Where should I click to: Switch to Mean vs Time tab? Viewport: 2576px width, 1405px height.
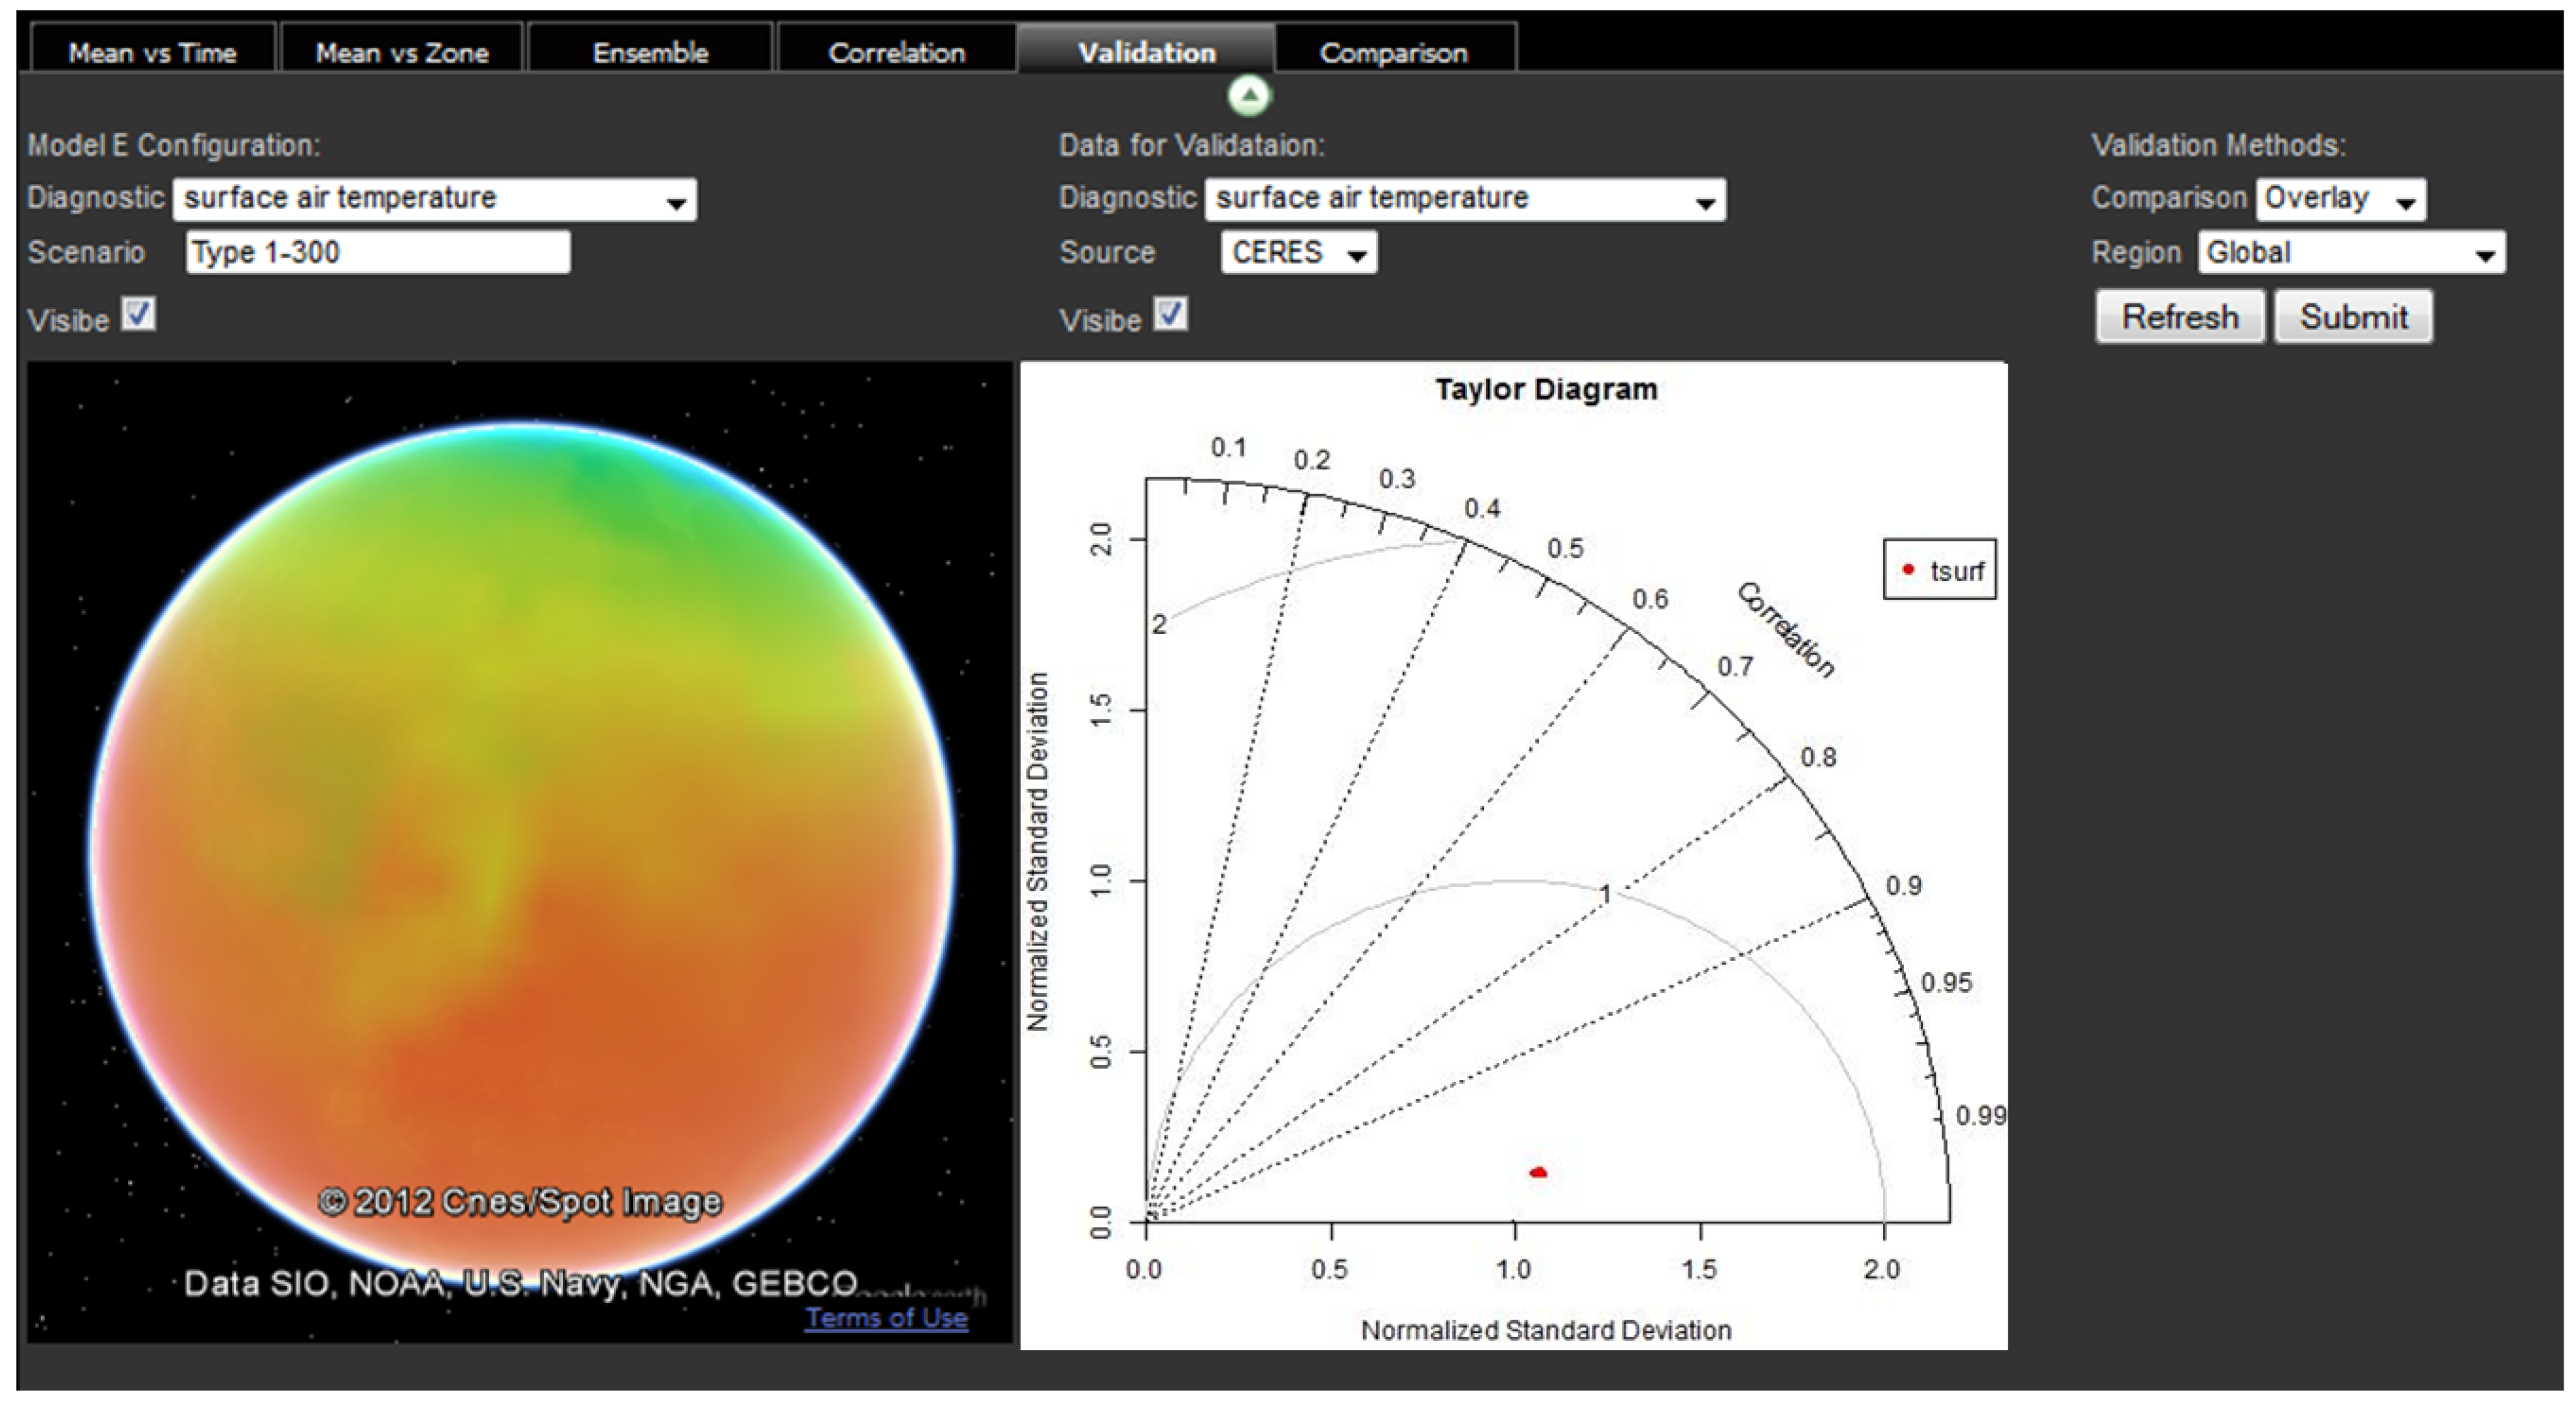(x=153, y=52)
